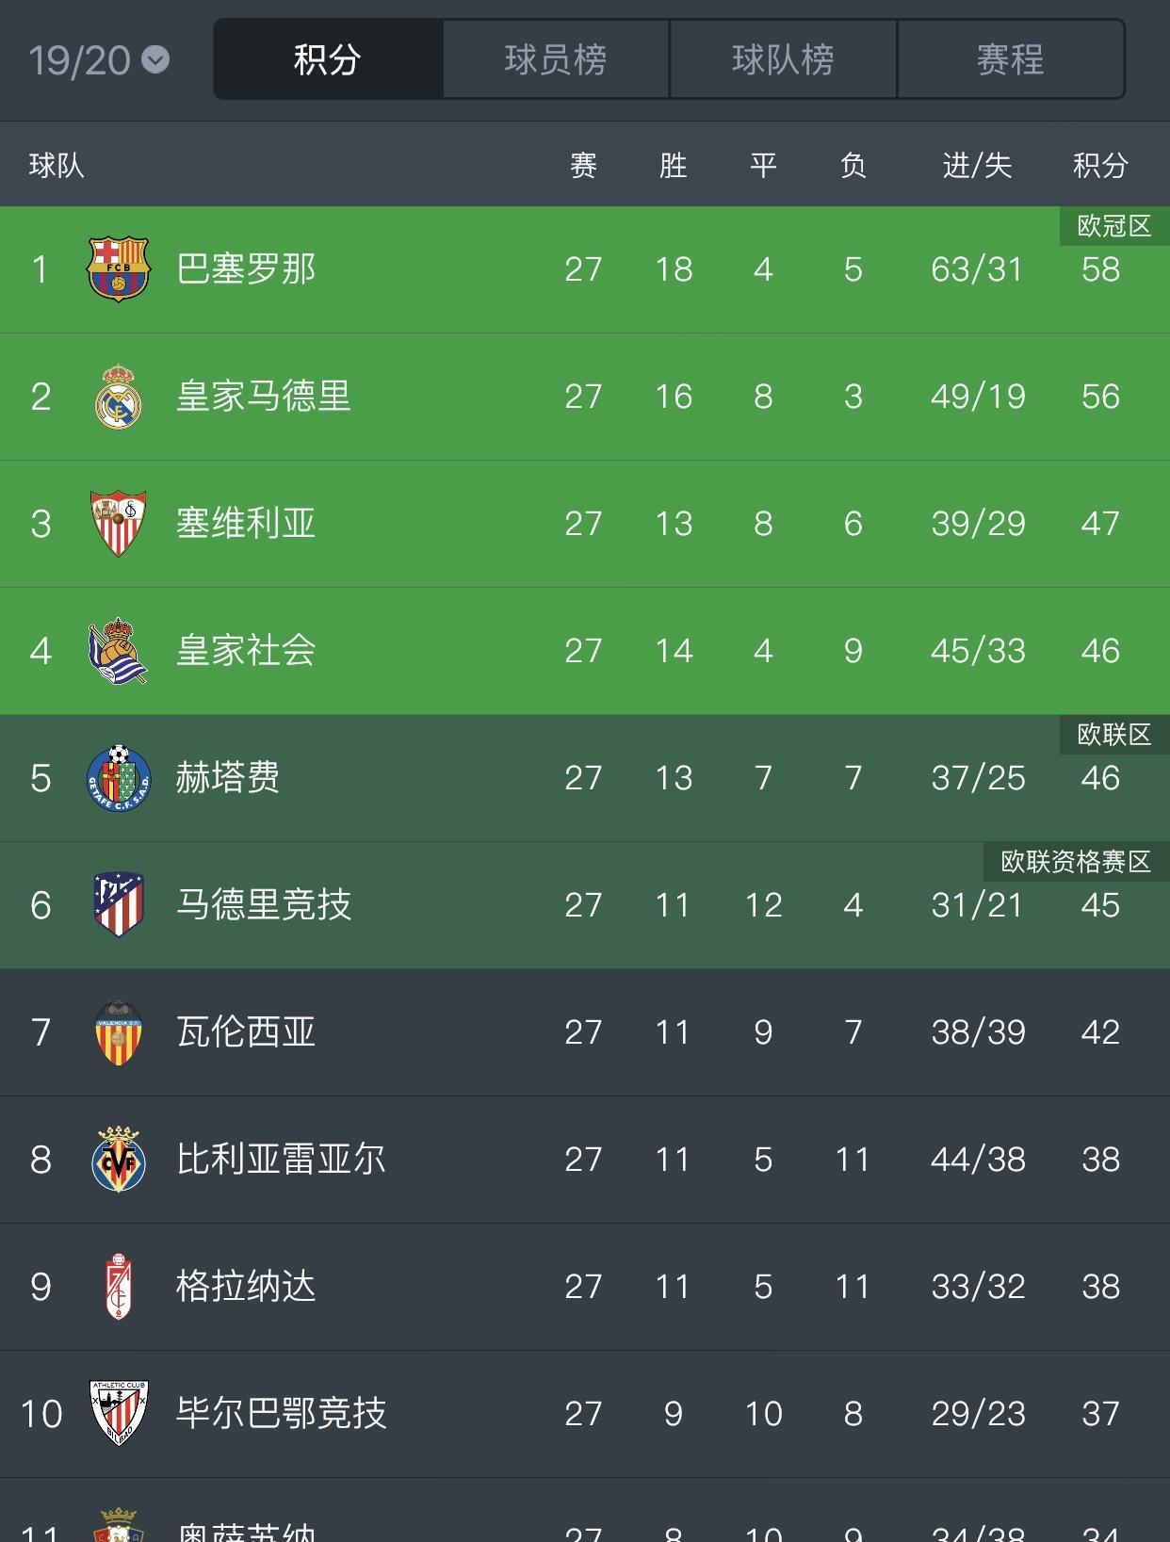Screen dimensions: 1170x1542
Task: Open the 19/20 season dropdown
Action: [99, 60]
